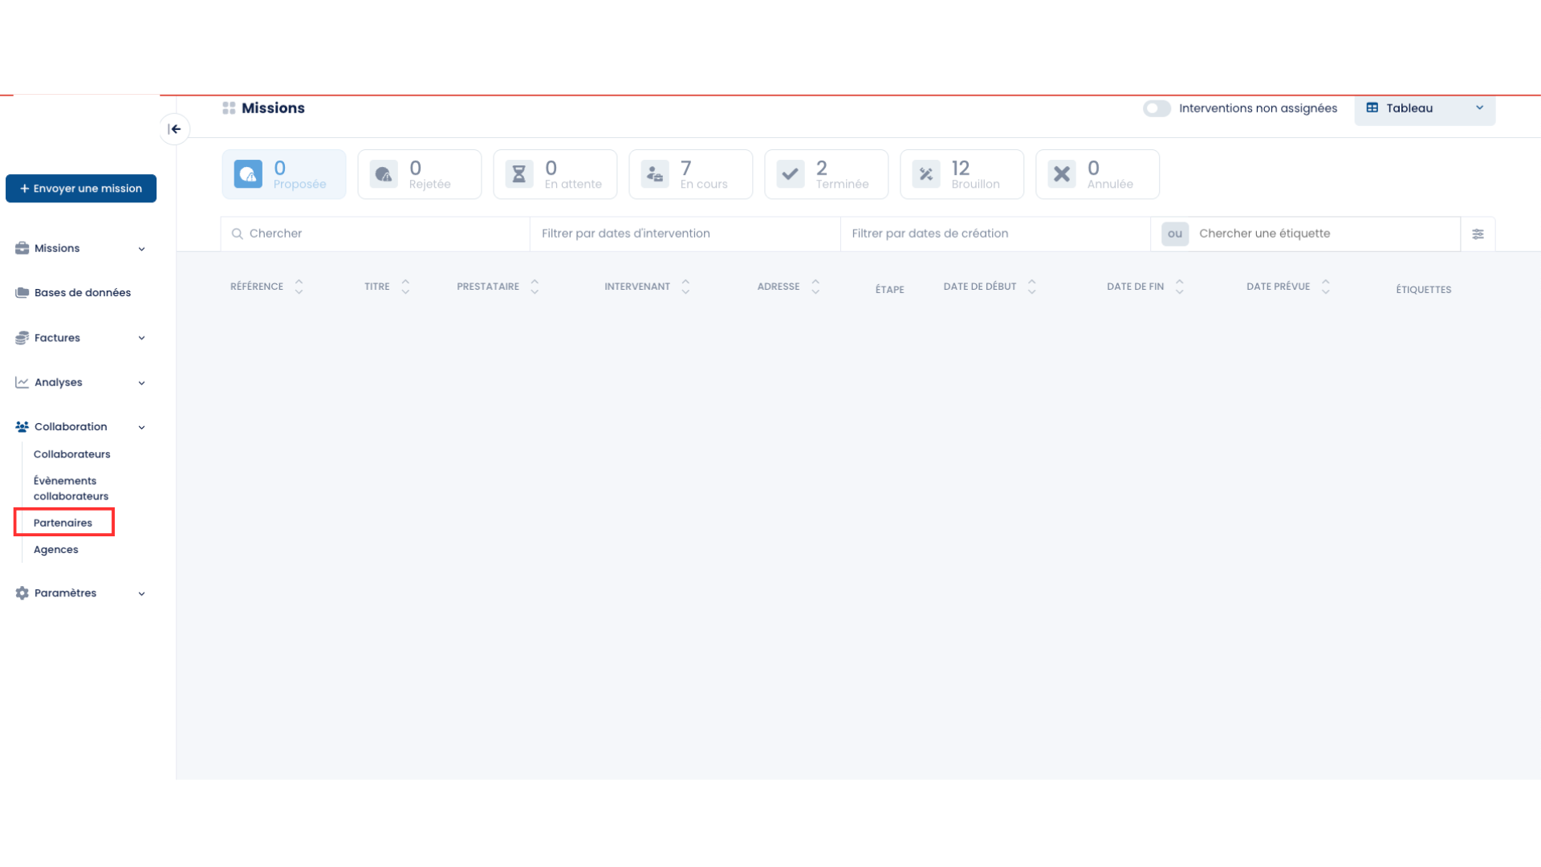Click the Annulée cross icon
This screenshot has height=867, width=1541.
(1062, 174)
